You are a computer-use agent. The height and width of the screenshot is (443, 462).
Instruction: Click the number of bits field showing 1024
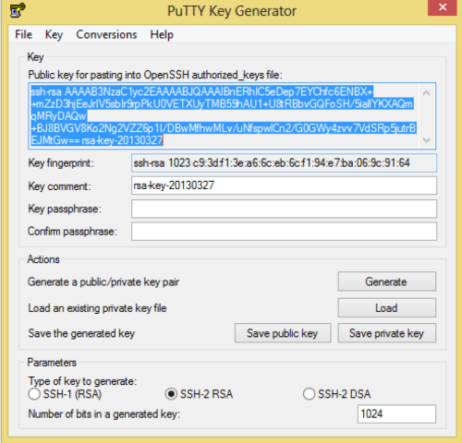pyautogui.click(x=396, y=414)
